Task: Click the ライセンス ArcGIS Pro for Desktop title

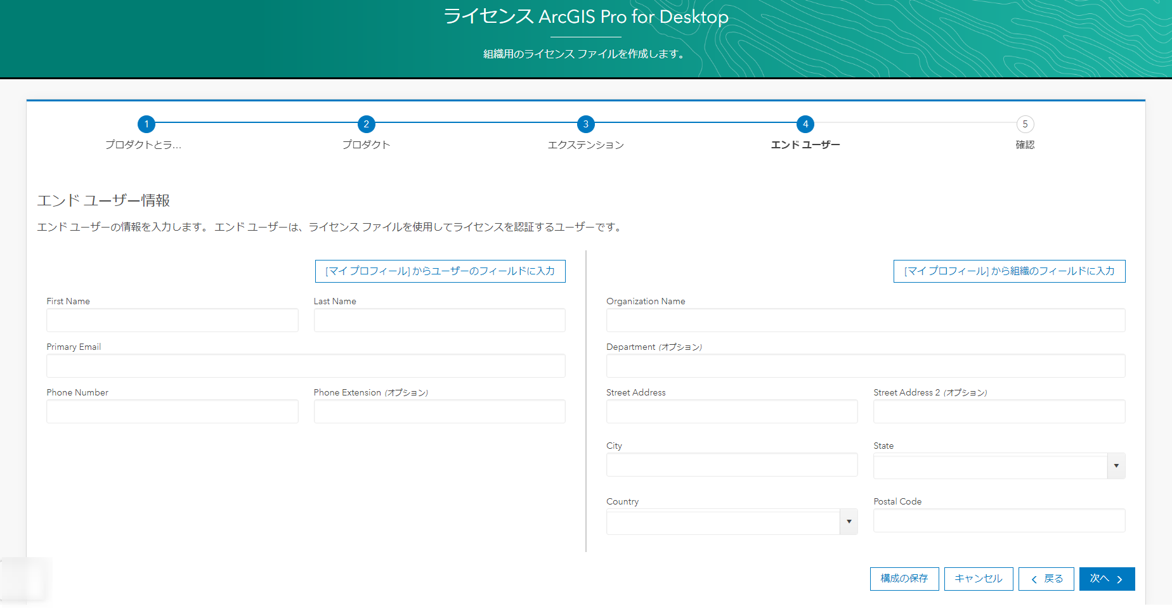Action: click(x=586, y=16)
